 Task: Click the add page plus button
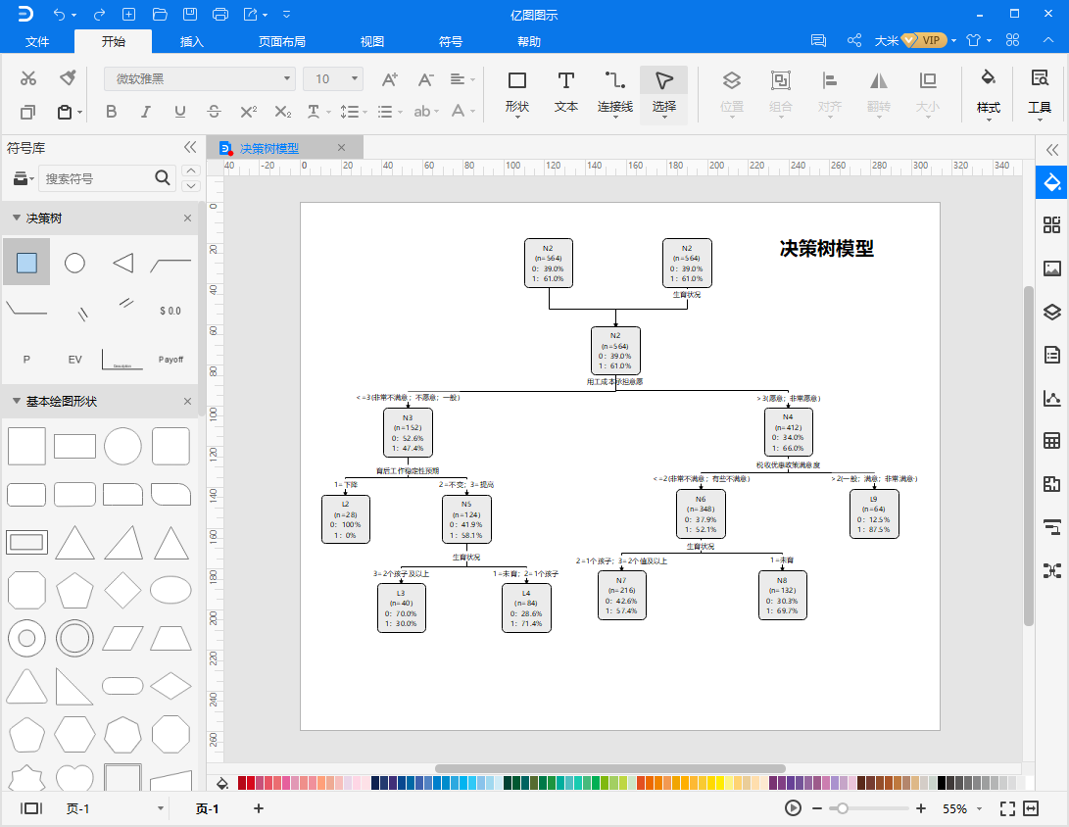click(259, 808)
